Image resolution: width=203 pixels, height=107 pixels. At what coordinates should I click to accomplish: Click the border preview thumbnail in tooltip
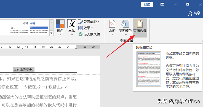pyautogui.click(x=149, y=69)
